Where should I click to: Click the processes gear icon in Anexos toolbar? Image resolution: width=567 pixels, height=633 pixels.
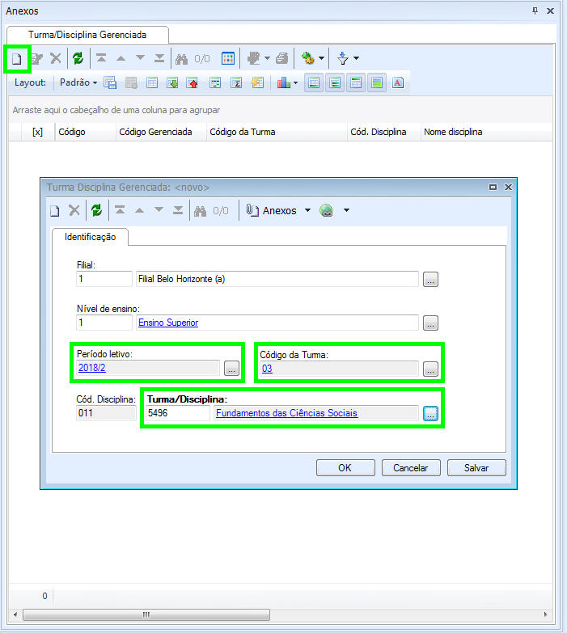point(307,58)
